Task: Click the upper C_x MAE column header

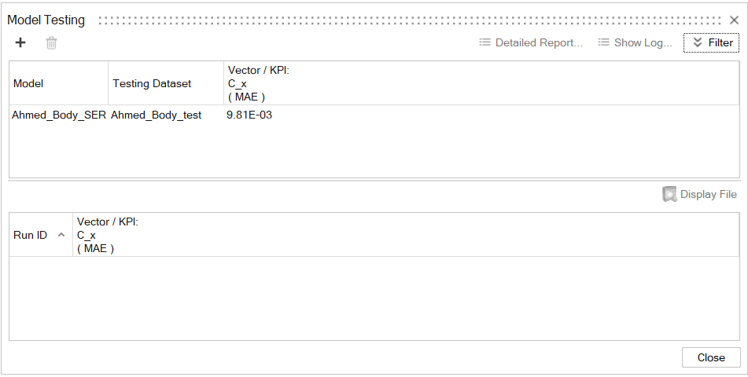Action: (x=258, y=83)
